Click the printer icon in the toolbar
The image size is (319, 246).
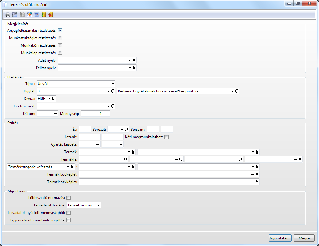click(x=8, y=15)
